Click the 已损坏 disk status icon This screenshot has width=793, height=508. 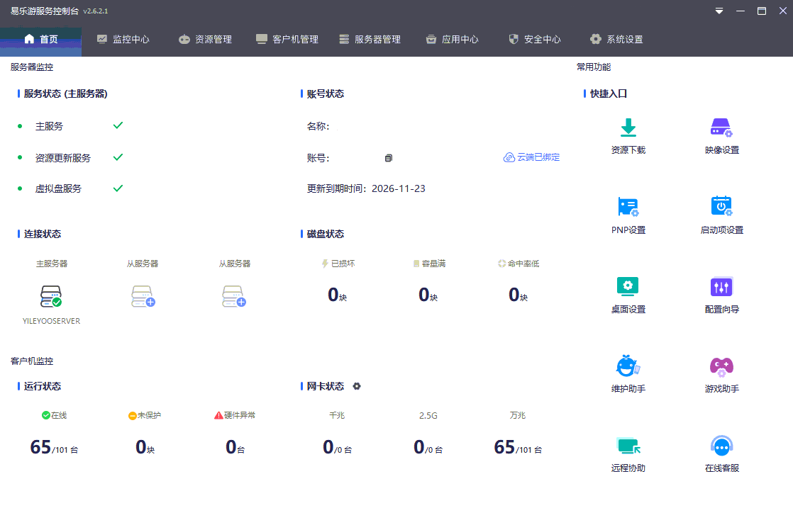point(325,264)
